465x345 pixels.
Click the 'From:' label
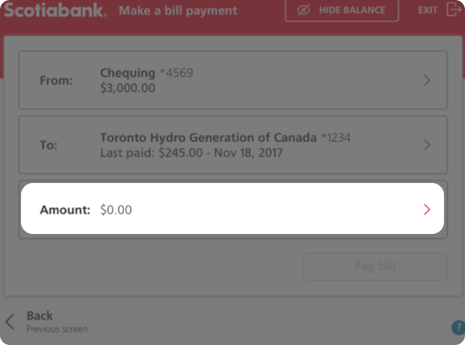(56, 80)
